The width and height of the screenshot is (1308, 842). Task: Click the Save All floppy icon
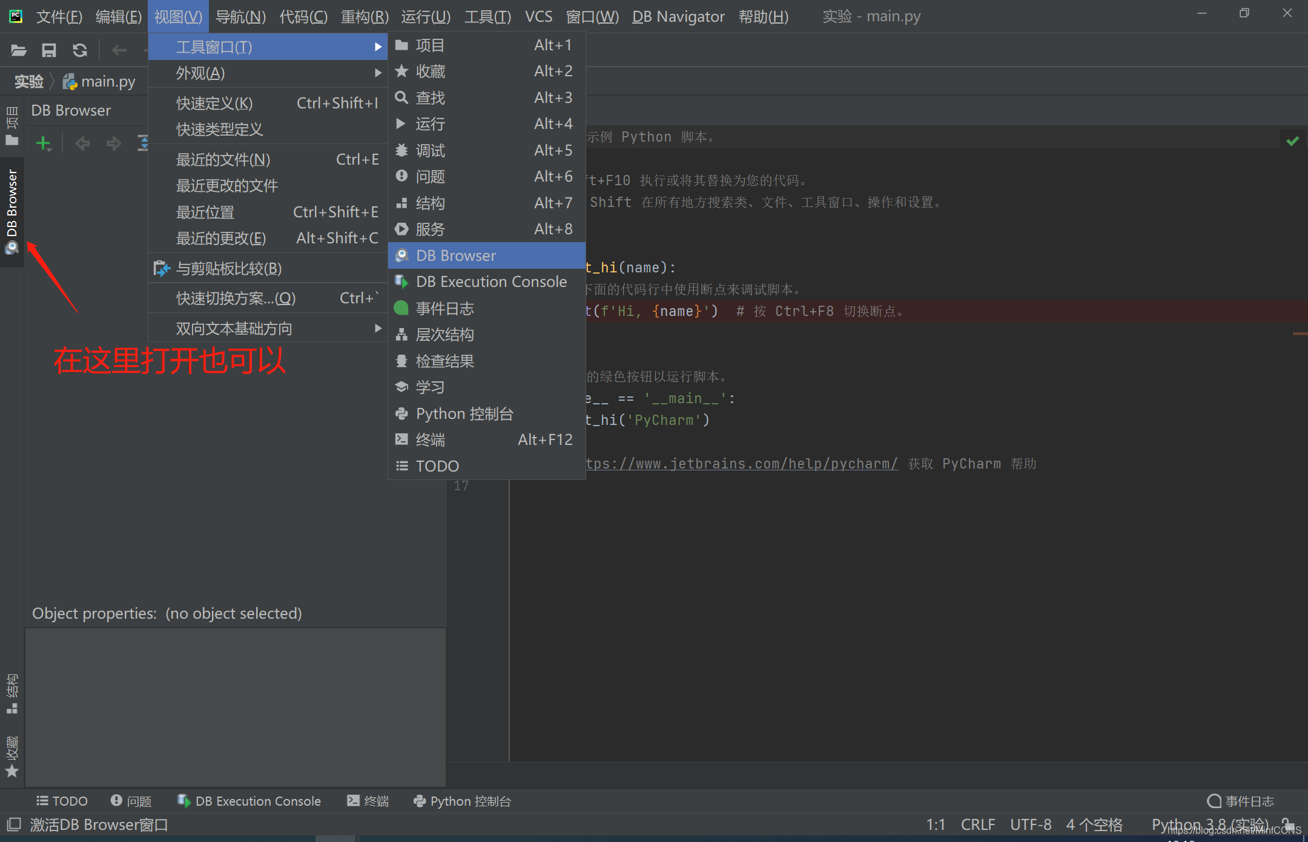pos(48,50)
